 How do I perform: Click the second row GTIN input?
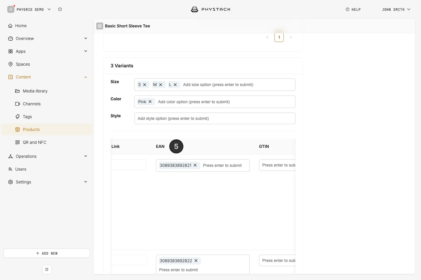277,260
